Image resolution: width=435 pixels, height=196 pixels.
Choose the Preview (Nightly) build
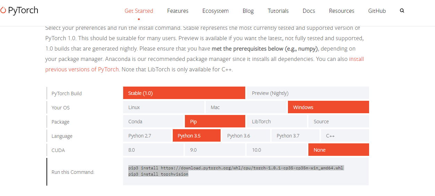(308, 93)
